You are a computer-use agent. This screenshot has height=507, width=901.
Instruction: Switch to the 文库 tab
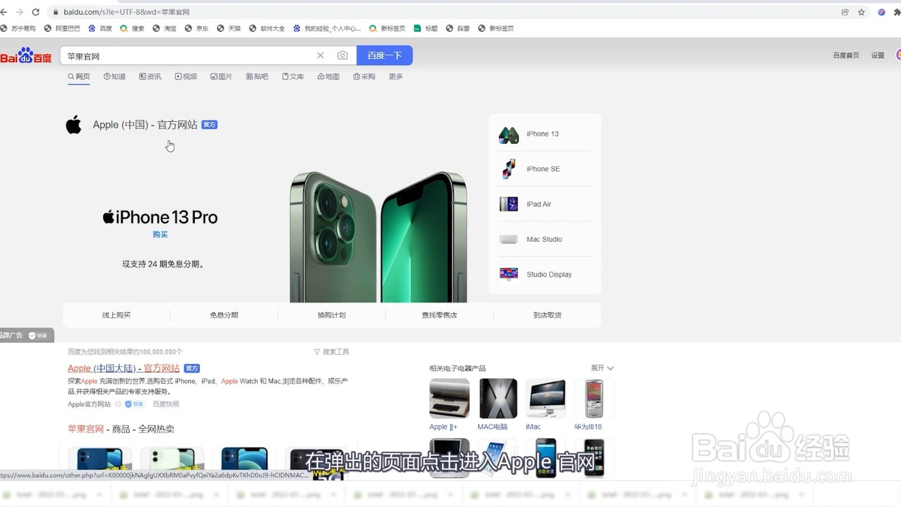click(x=293, y=77)
